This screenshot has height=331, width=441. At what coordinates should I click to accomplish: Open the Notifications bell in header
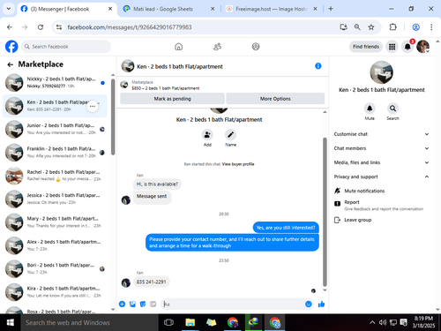407,47
